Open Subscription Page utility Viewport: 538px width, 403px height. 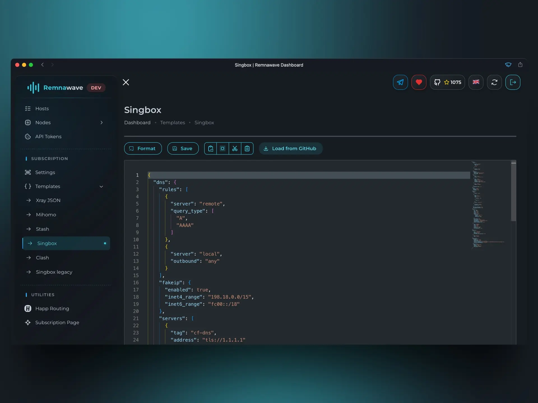[66, 322]
